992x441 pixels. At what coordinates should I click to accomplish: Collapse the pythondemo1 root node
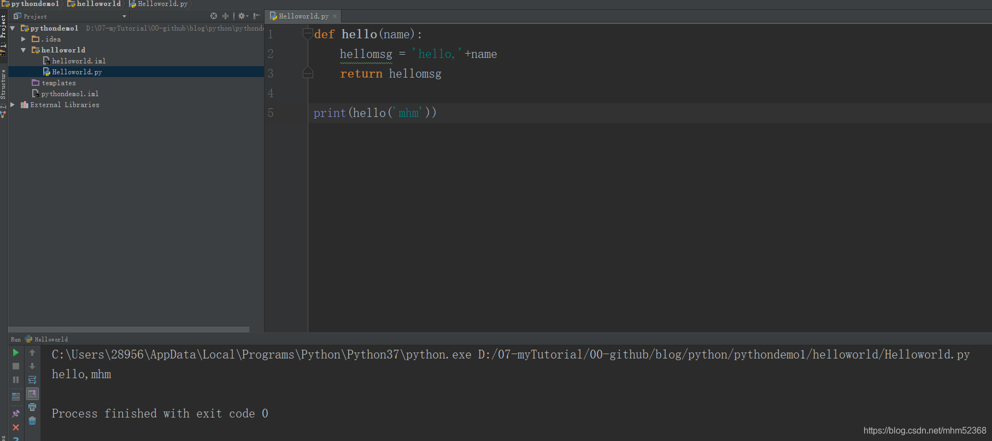tap(13, 28)
